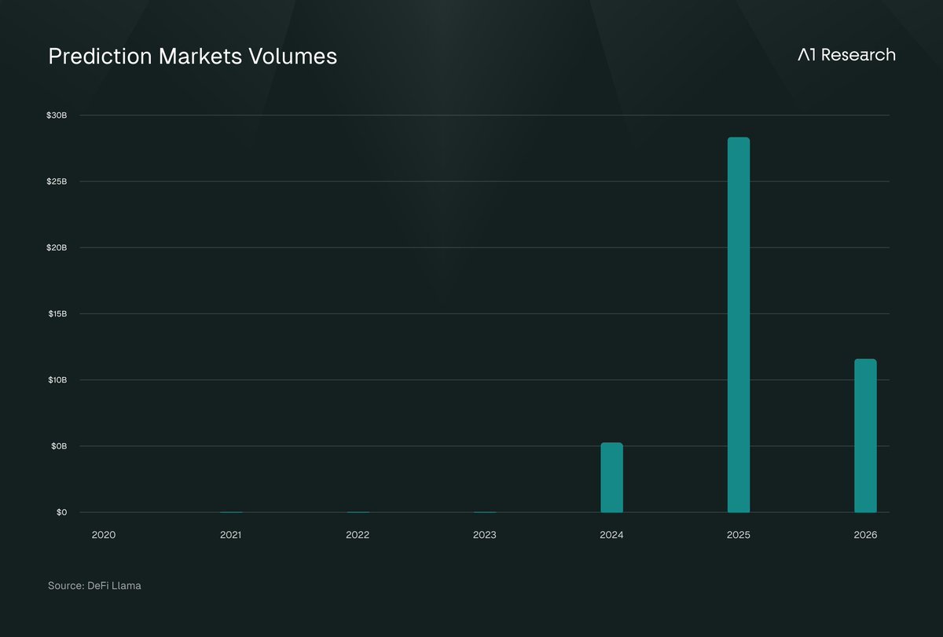The image size is (943, 637).
Task: Click the A1 Research logo
Action: [x=846, y=55]
